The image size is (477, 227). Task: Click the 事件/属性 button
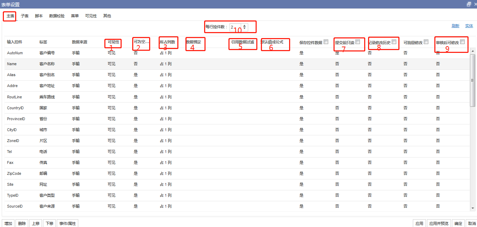point(67,223)
